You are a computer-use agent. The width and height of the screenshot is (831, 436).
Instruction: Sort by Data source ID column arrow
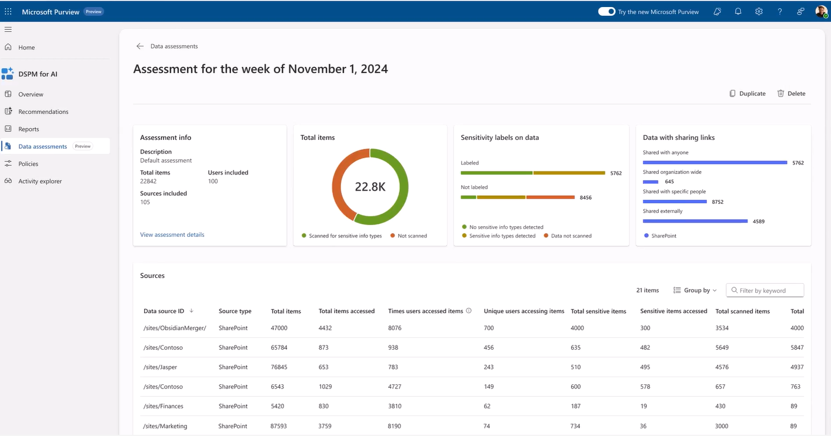[x=191, y=311]
